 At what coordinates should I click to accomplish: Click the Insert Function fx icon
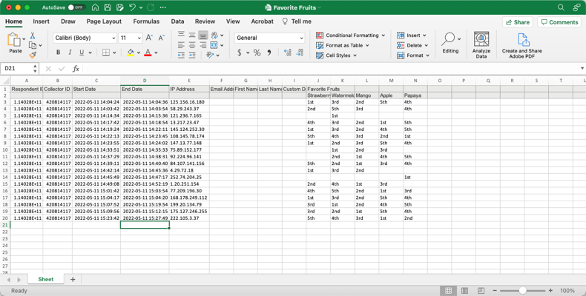[x=76, y=69]
